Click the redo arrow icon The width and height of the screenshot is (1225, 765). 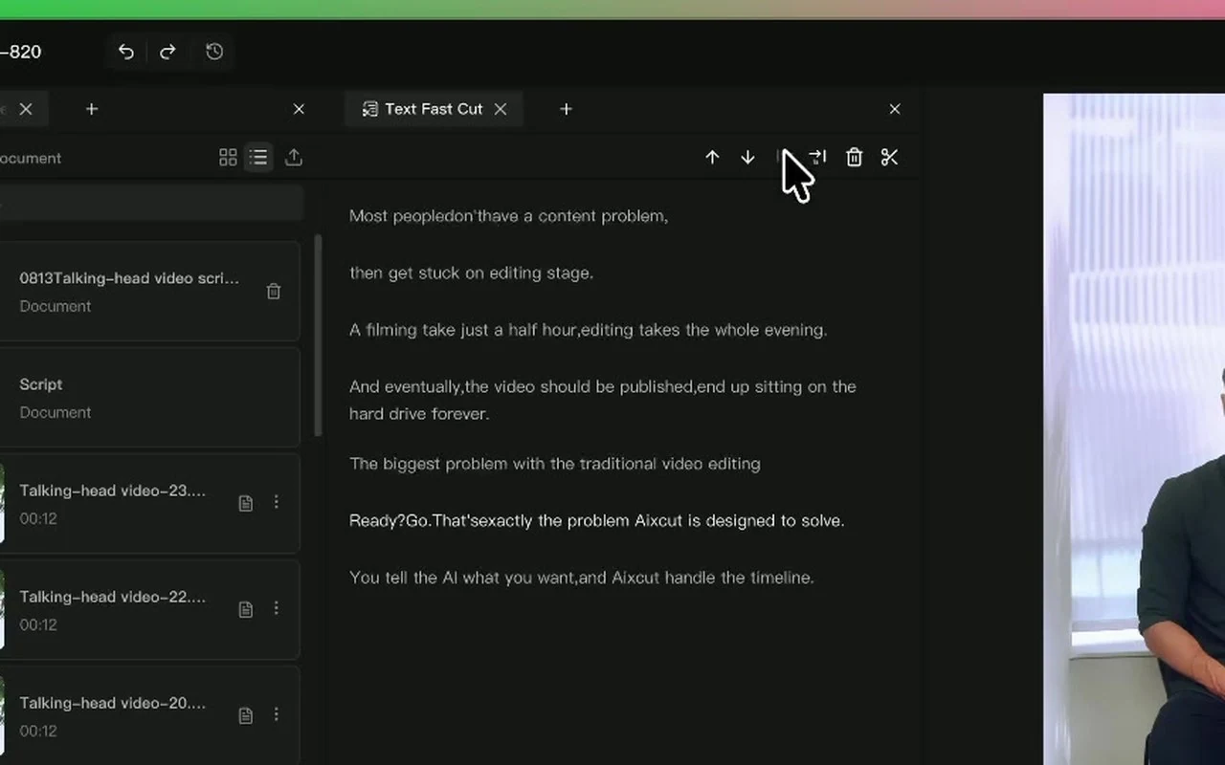tap(167, 52)
